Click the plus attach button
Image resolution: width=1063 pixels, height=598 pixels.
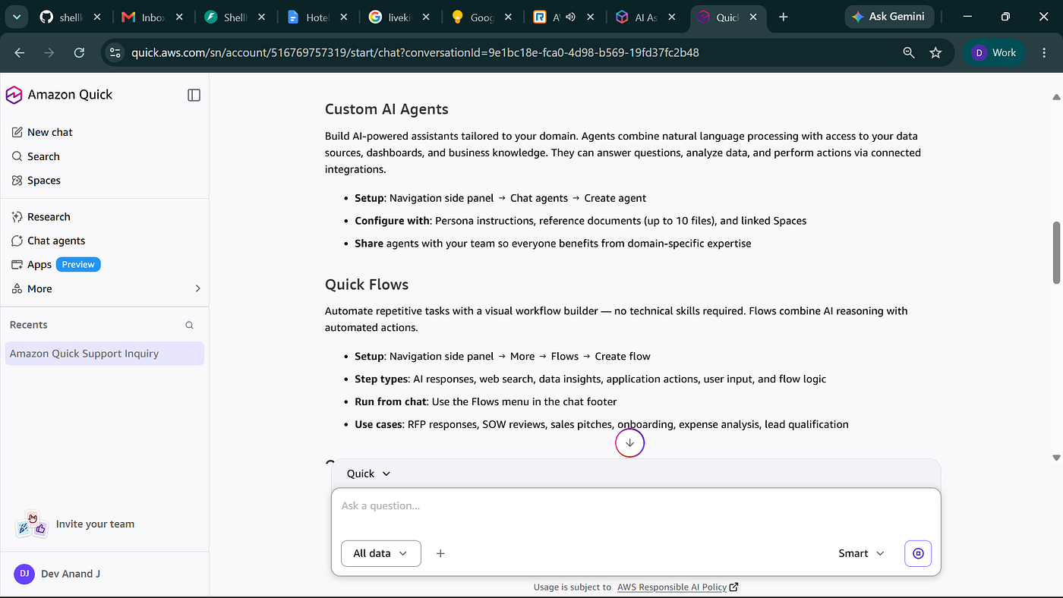click(x=440, y=553)
